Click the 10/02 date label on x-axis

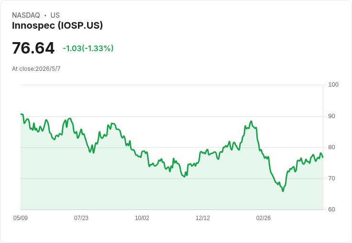[142, 218]
